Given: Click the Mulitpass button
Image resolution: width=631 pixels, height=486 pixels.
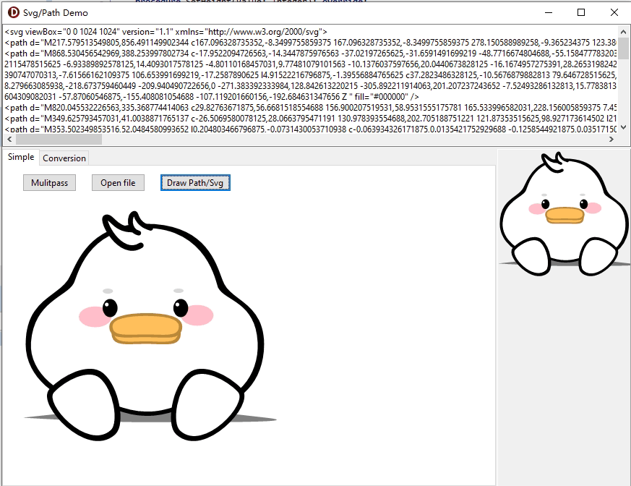Looking at the screenshot, I should click(49, 183).
